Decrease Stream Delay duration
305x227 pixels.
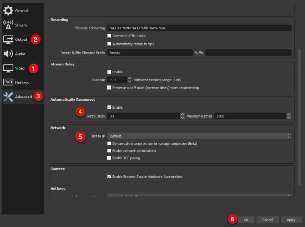[x=129, y=81]
